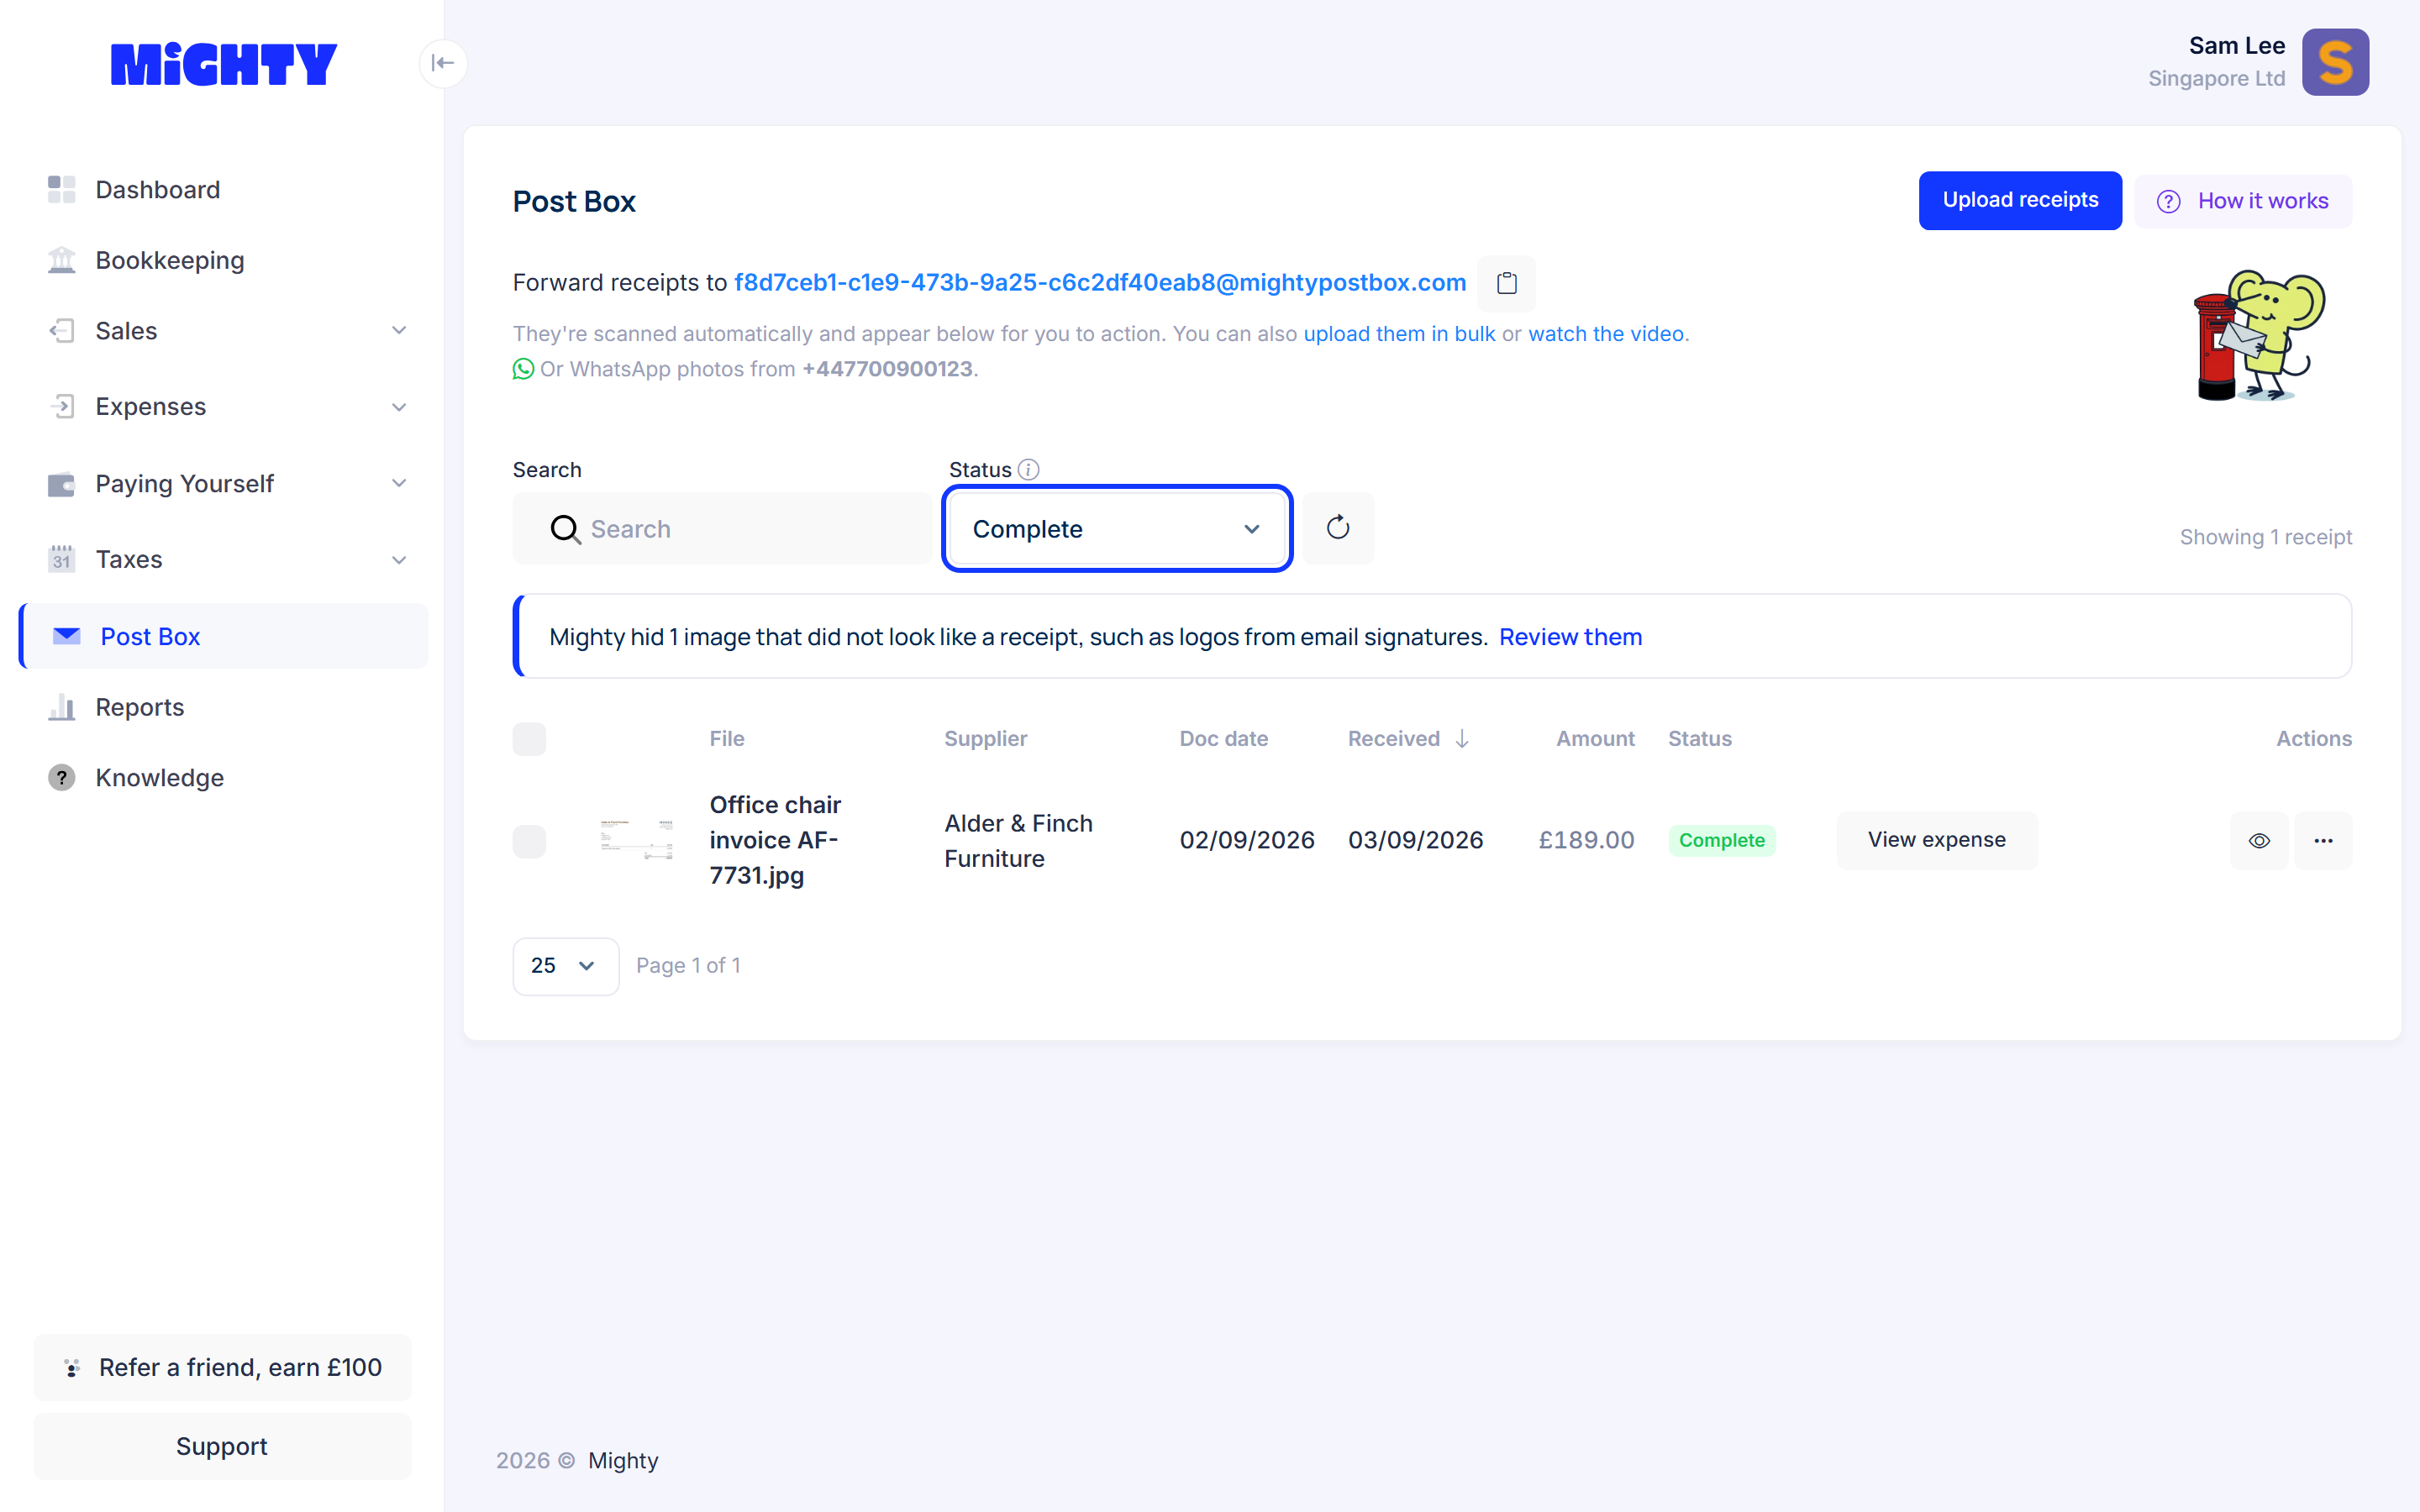Sort by the Received column arrow
The height and width of the screenshot is (1512, 2420).
click(x=1462, y=739)
